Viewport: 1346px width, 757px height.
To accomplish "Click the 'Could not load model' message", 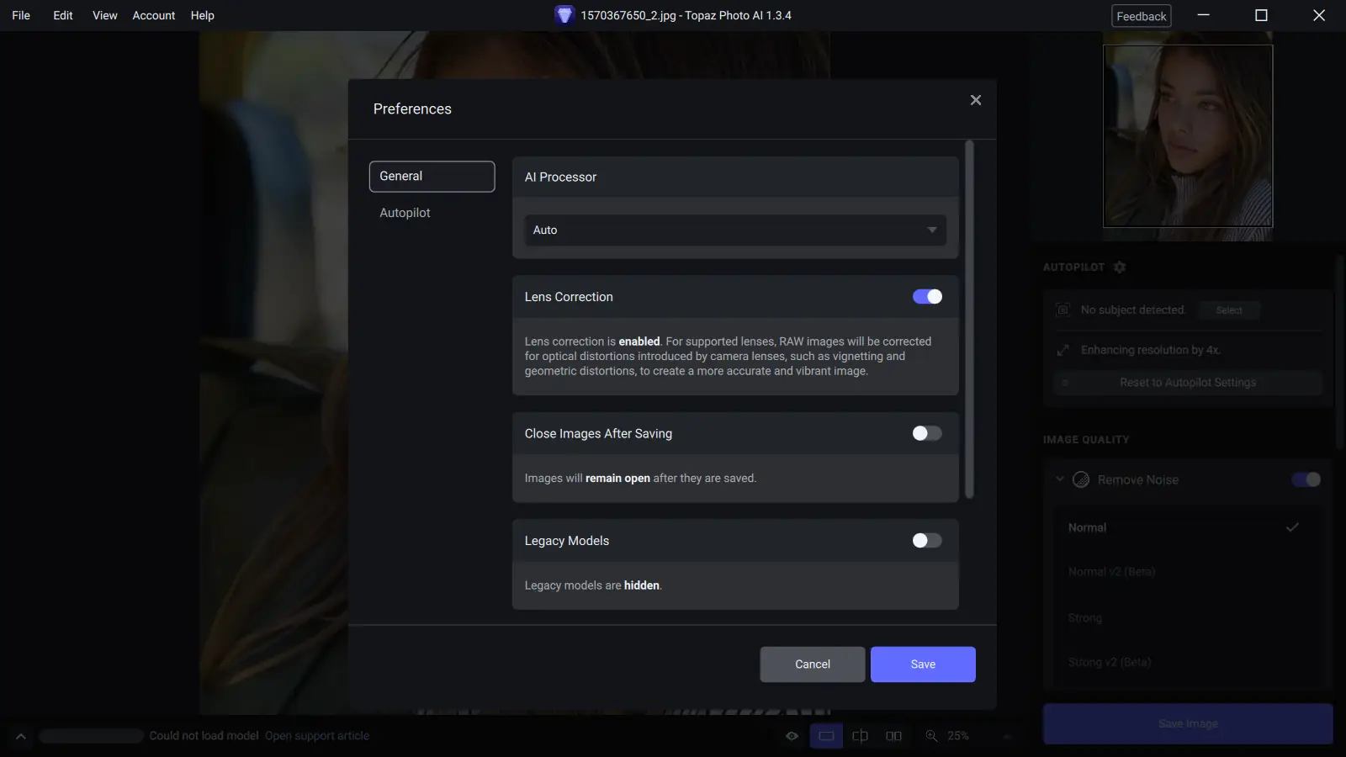I will 204,736.
